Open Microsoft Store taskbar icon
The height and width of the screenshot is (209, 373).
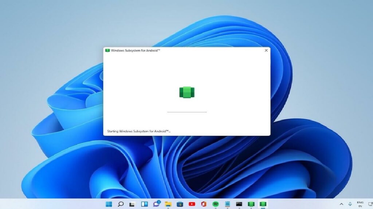click(180, 204)
